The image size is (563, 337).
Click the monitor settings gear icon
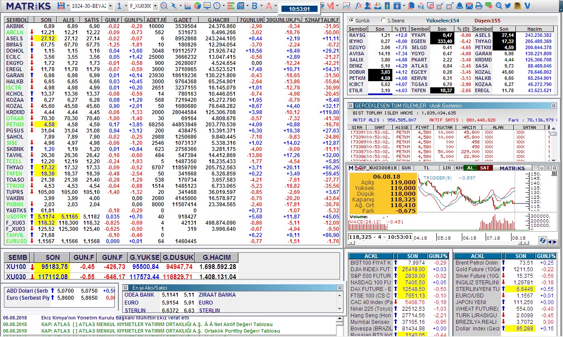pos(431,6)
